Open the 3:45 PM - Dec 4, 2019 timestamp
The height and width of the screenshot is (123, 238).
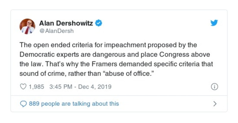[80, 87]
